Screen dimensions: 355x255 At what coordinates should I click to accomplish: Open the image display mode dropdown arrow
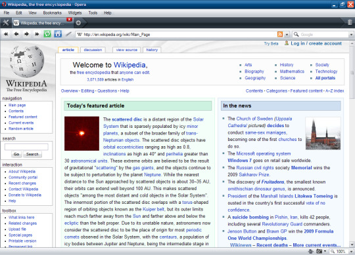coord(325,251)
